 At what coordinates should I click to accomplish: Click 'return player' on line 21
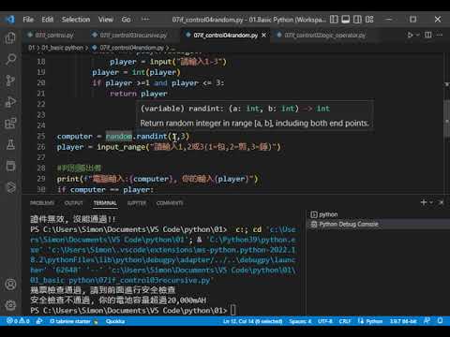(x=139, y=94)
